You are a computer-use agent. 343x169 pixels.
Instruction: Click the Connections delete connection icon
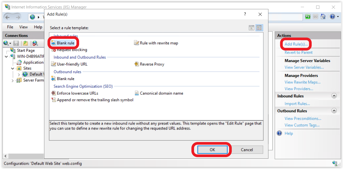tap(35, 43)
